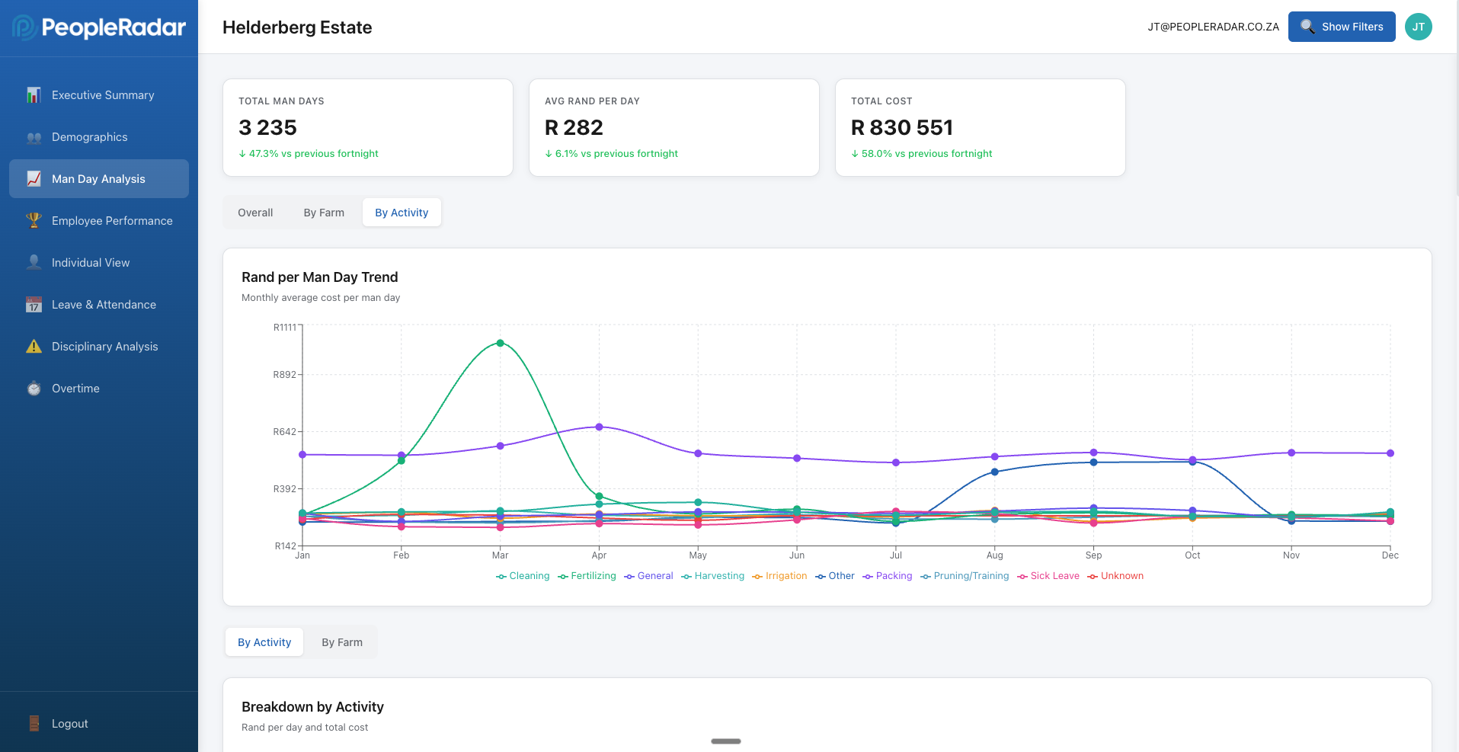Select the Employee Performance trophy icon
The image size is (1459, 752).
coord(34,220)
